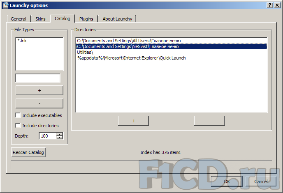Select the *.lnk file type entry
The image size is (283, 193).
pos(39,41)
